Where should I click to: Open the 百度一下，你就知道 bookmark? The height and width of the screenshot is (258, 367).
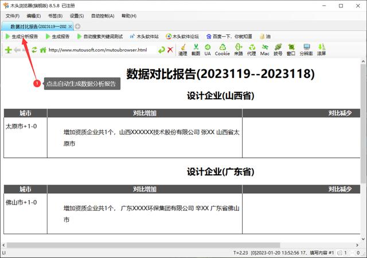[x=229, y=37]
